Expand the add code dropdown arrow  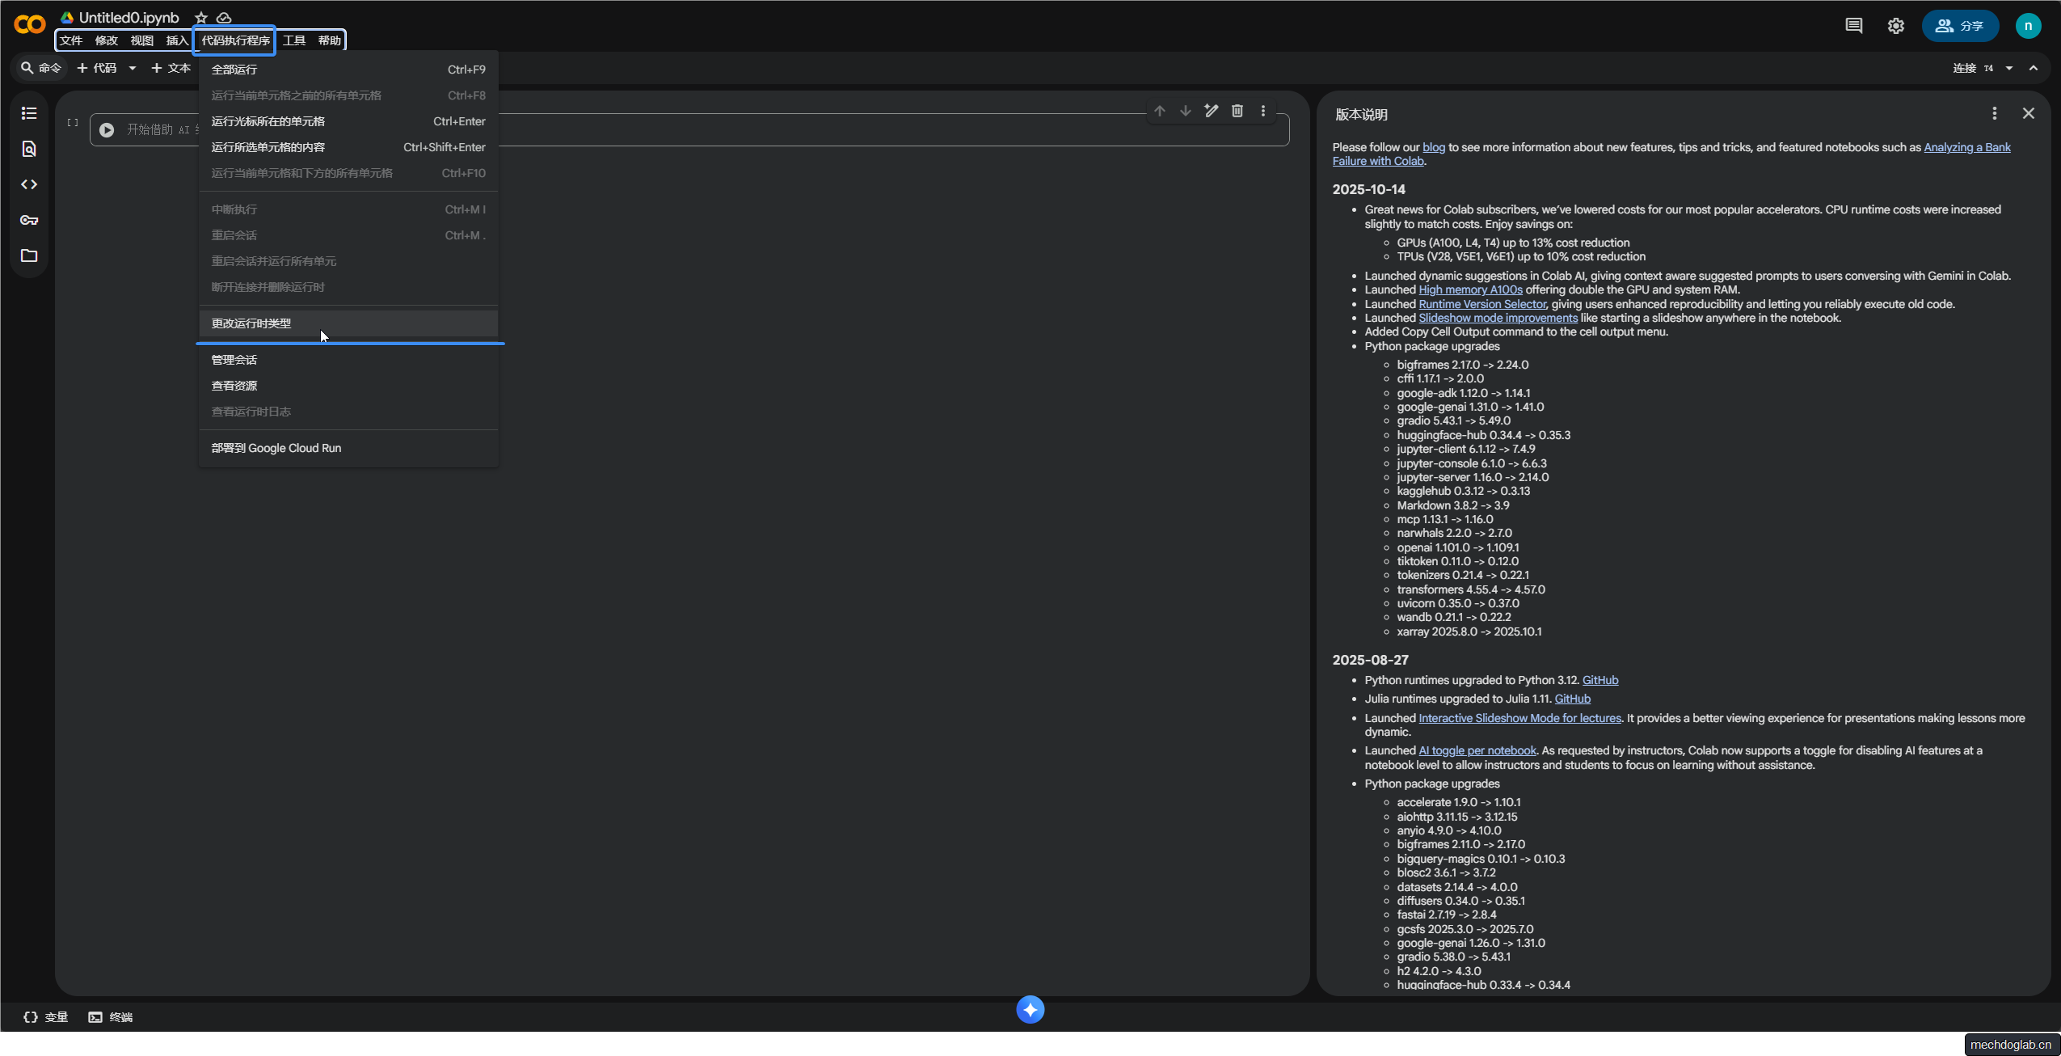133,68
